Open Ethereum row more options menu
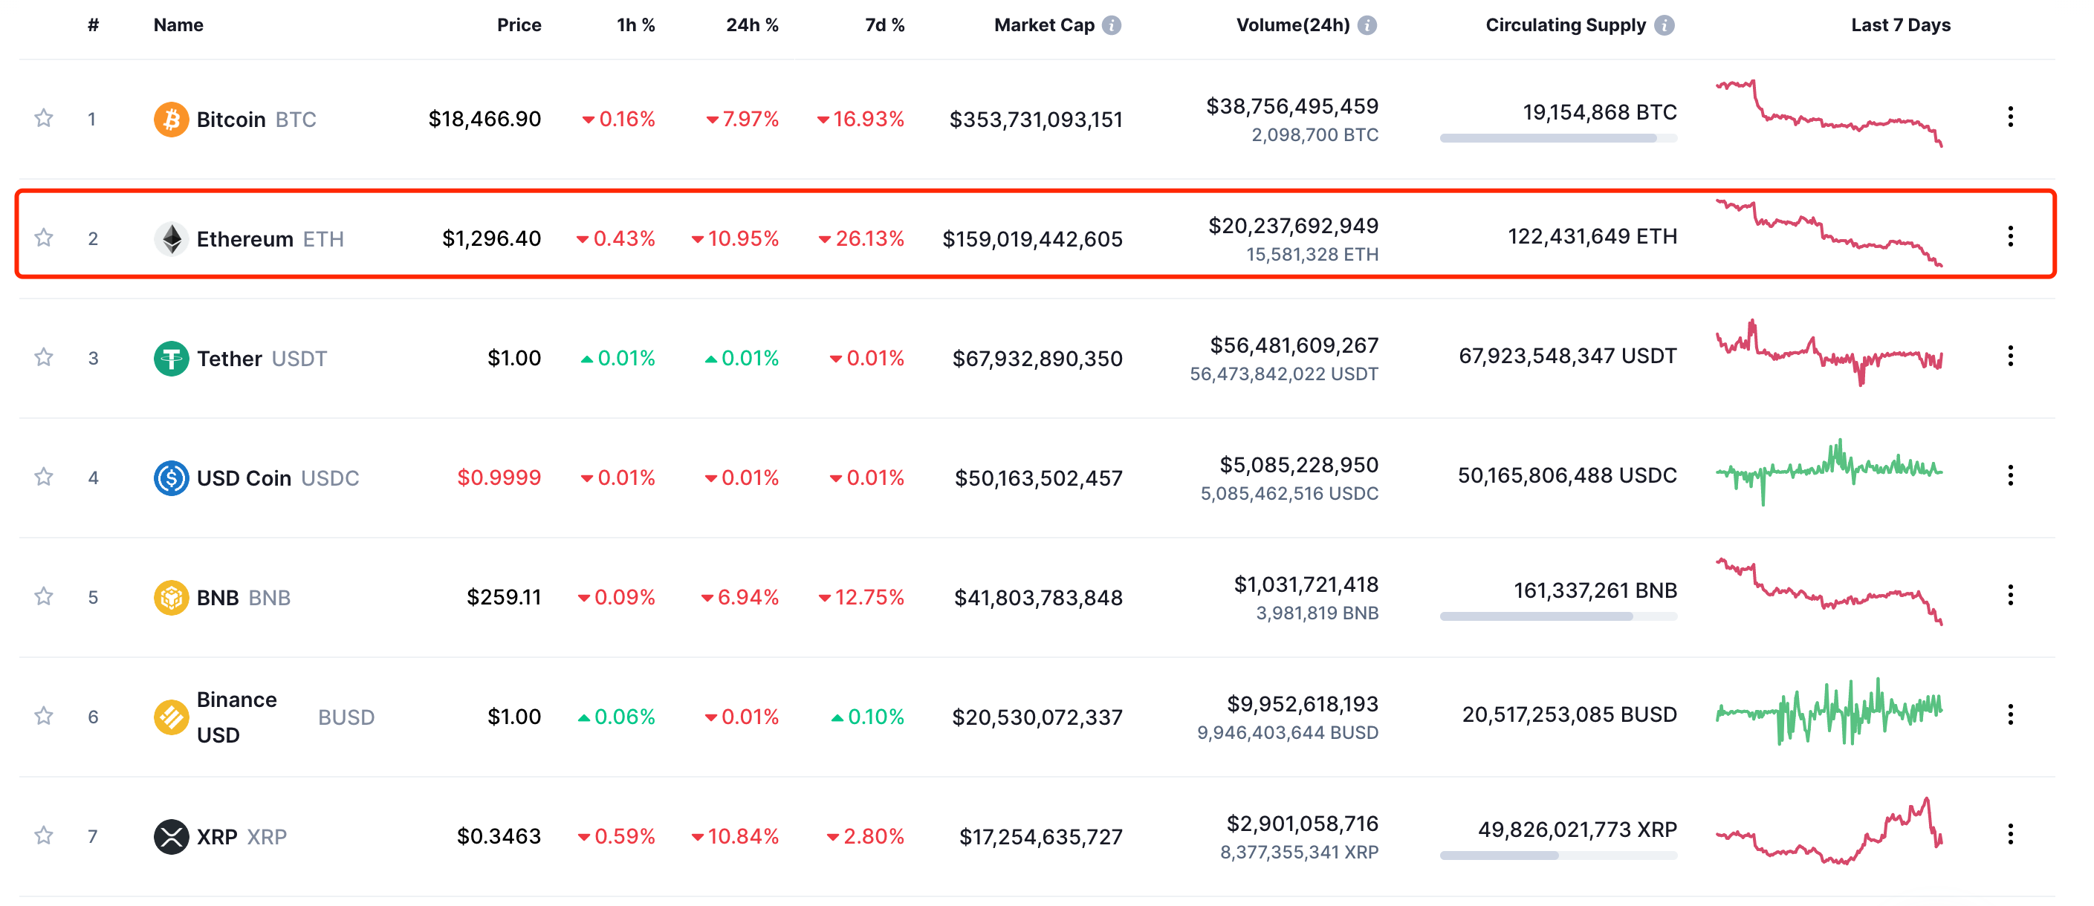2094x906 pixels. click(x=2010, y=236)
